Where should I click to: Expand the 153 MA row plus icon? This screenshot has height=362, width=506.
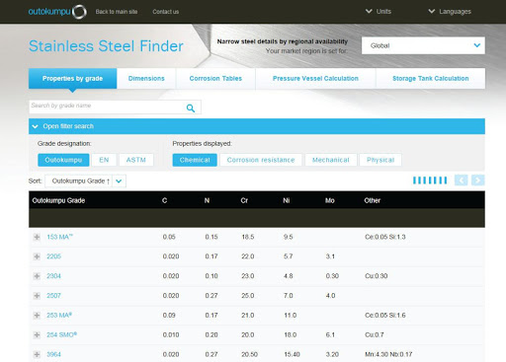click(37, 237)
